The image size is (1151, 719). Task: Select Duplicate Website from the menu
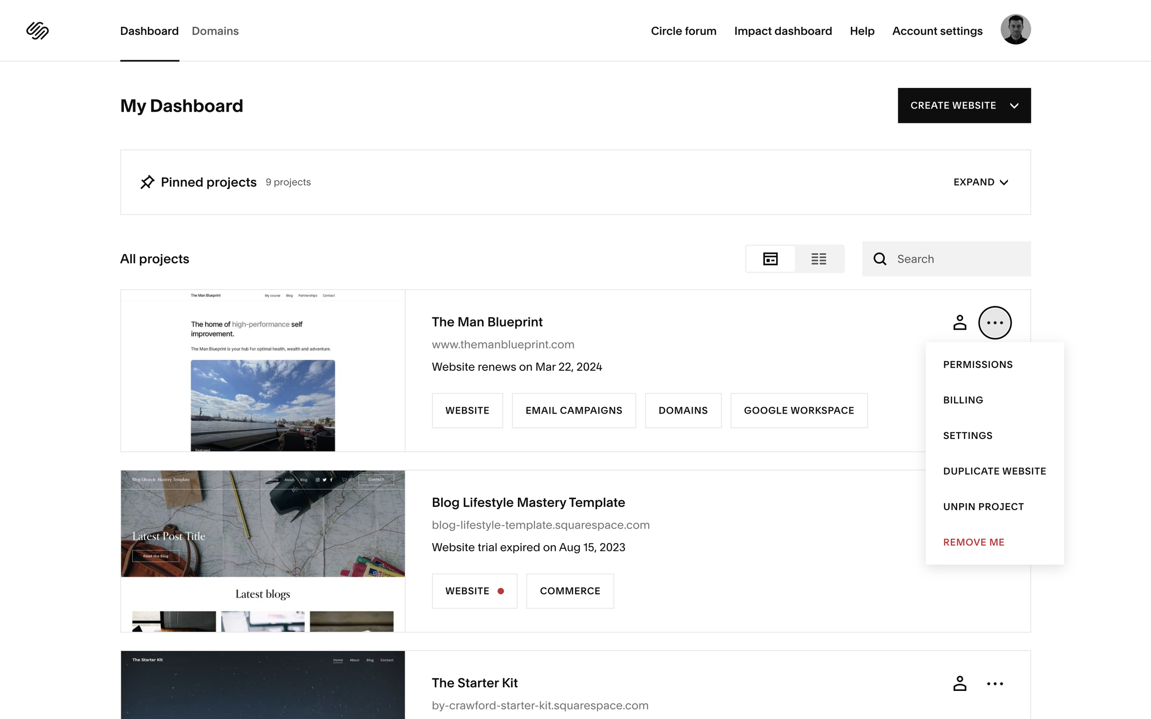click(x=994, y=471)
